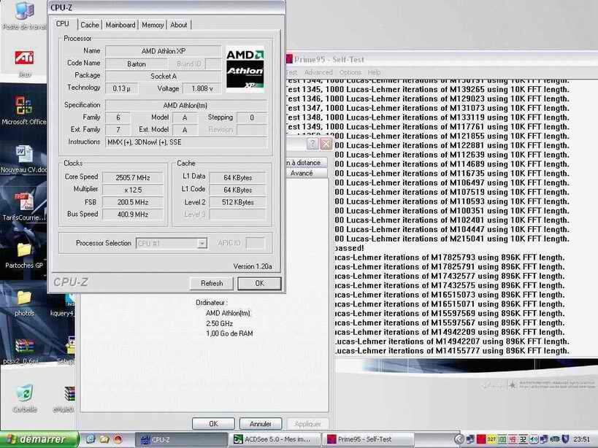This screenshot has width=598, height=448.
Task: Click the Prime95 log line for M14155777
Action: tap(452, 351)
